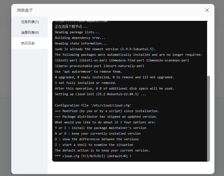Click the 消息盒子 dialog title
Screen dimensions: 224x176
(x=25, y=10)
